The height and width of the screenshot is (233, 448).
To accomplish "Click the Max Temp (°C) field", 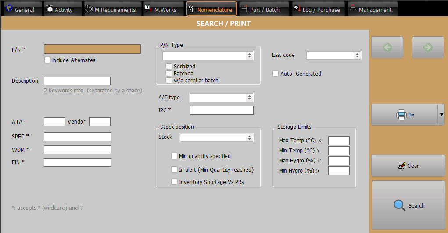I will pos(339,141).
